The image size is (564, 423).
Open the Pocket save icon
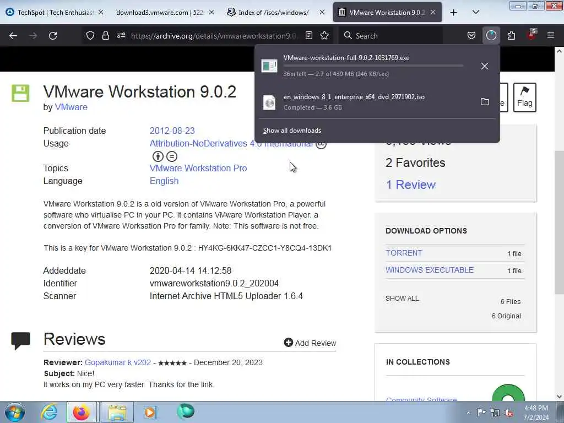471,35
